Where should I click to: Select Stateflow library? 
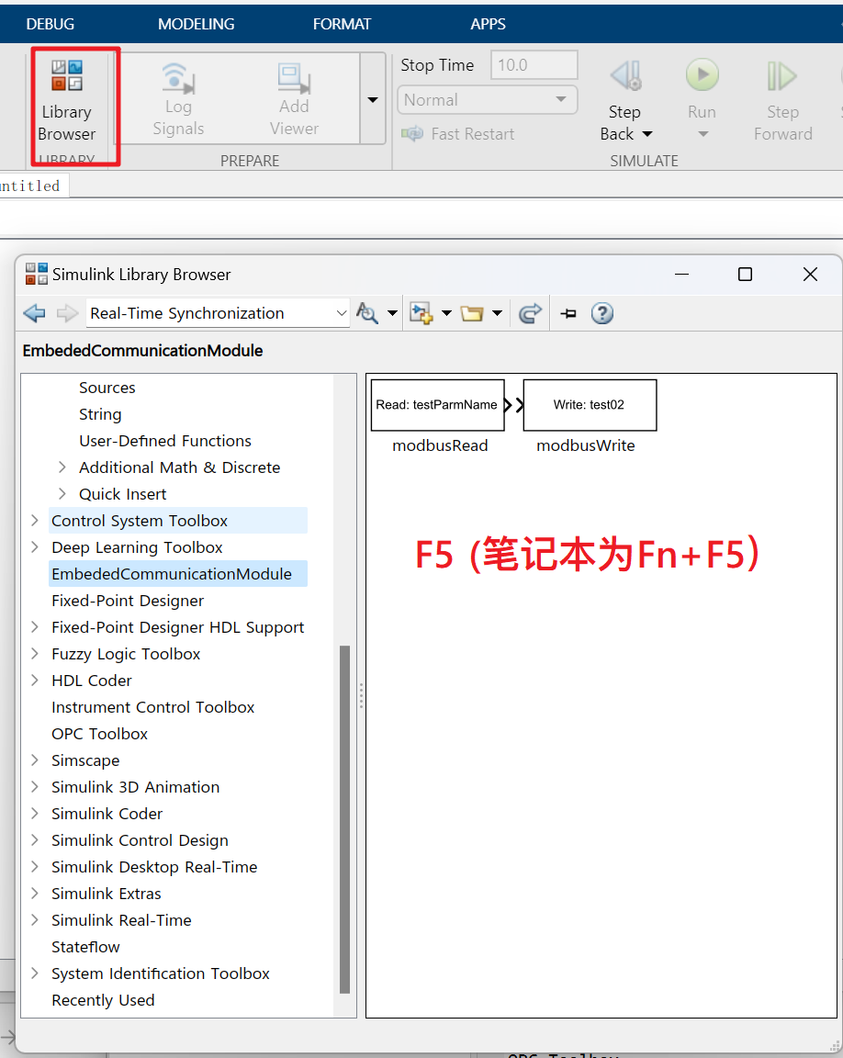(85, 948)
